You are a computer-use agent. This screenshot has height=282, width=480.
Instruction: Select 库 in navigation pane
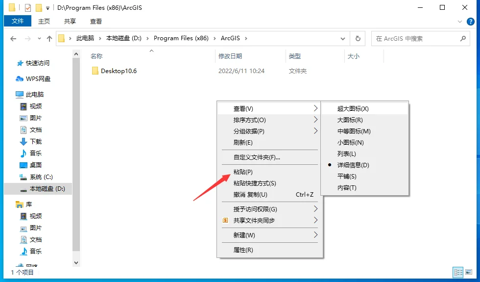24,205
